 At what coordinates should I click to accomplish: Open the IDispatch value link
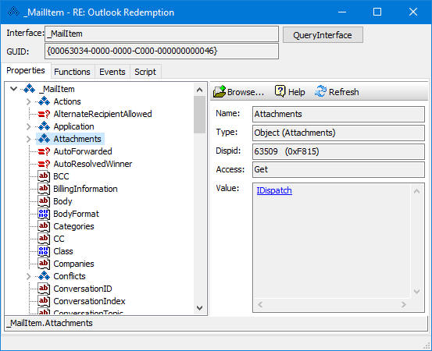pos(274,190)
